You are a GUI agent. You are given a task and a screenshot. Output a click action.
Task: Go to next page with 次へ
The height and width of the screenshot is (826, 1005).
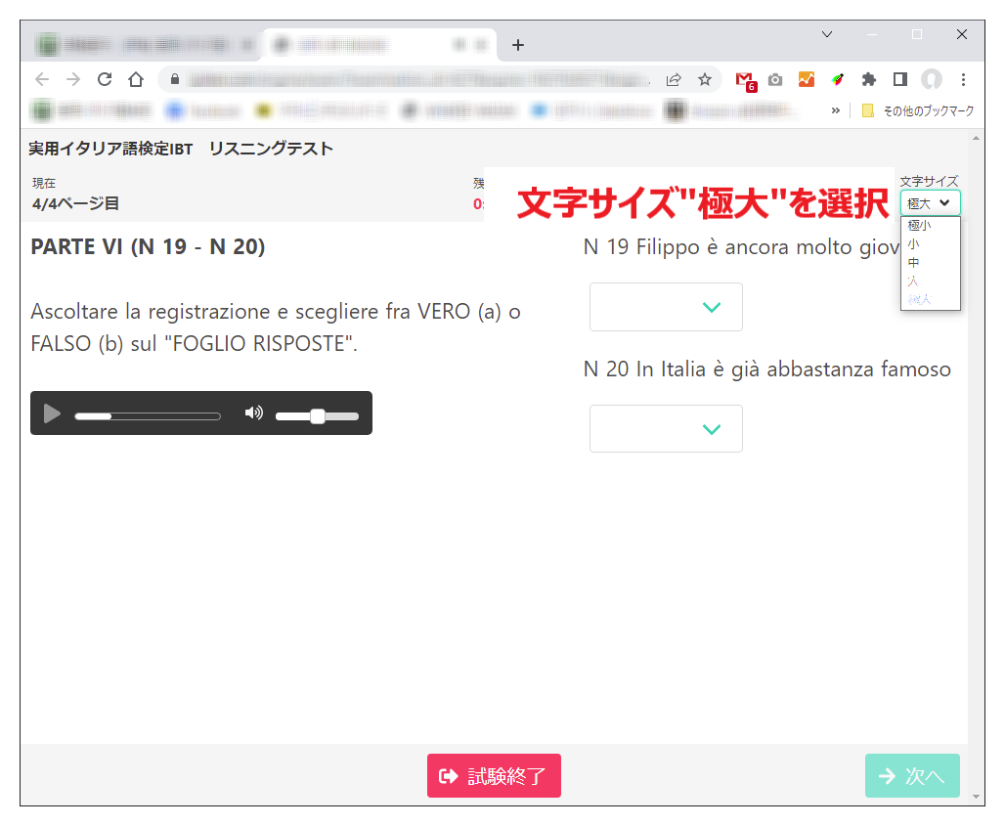[x=912, y=776]
